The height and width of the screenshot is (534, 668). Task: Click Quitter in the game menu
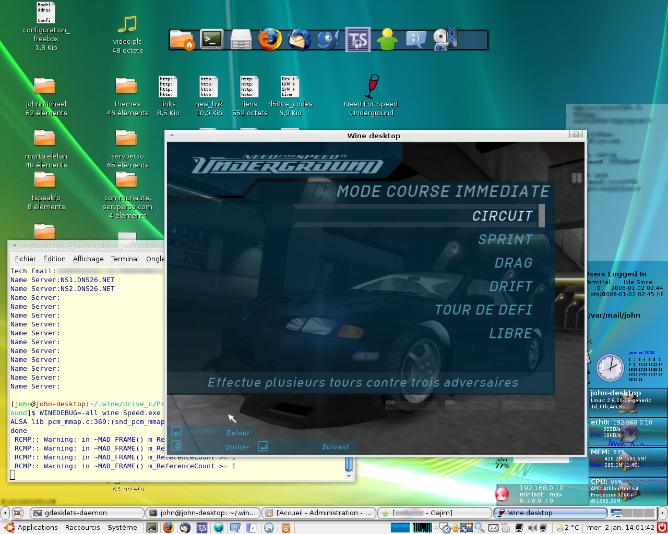coord(237,447)
